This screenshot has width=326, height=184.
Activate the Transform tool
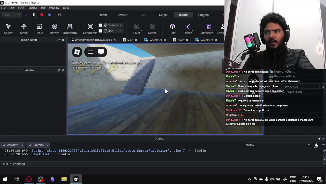70,29
